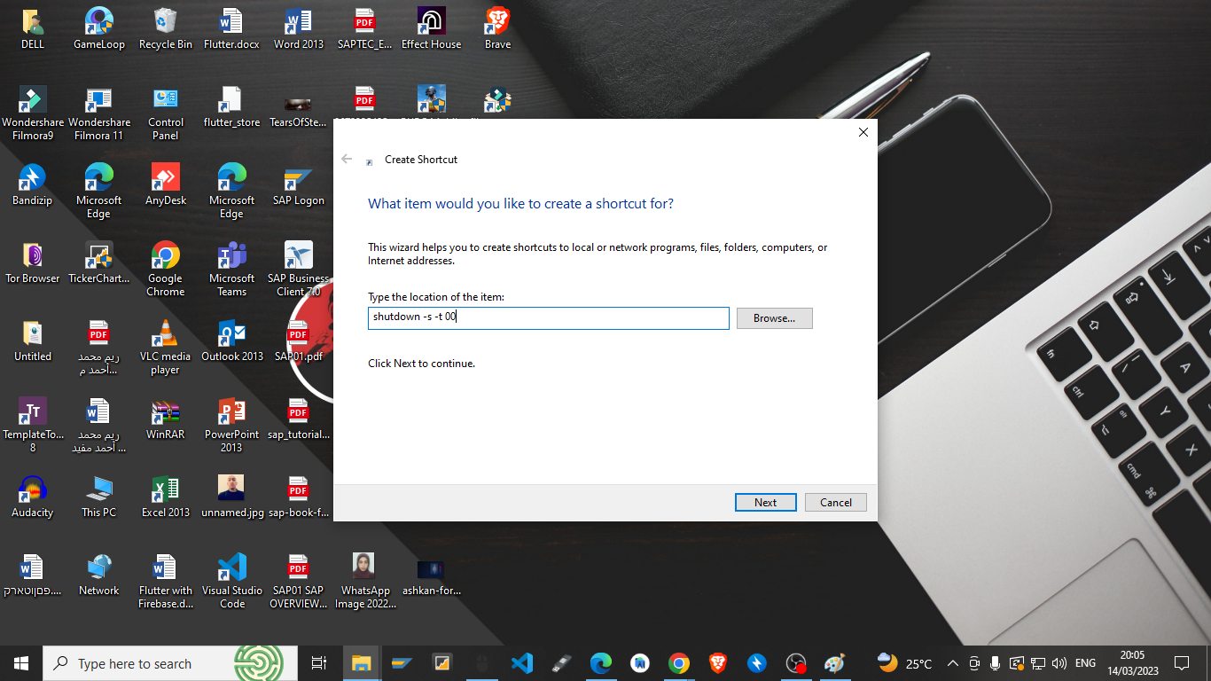Select the DELL folder desktop icon
1211x681 pixels.
pyautogui.click(x=33, y=28)
